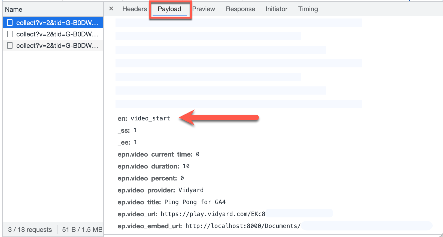Tick the checkbox of the third collect request
The image size is (443, 237).
[10, 45]
